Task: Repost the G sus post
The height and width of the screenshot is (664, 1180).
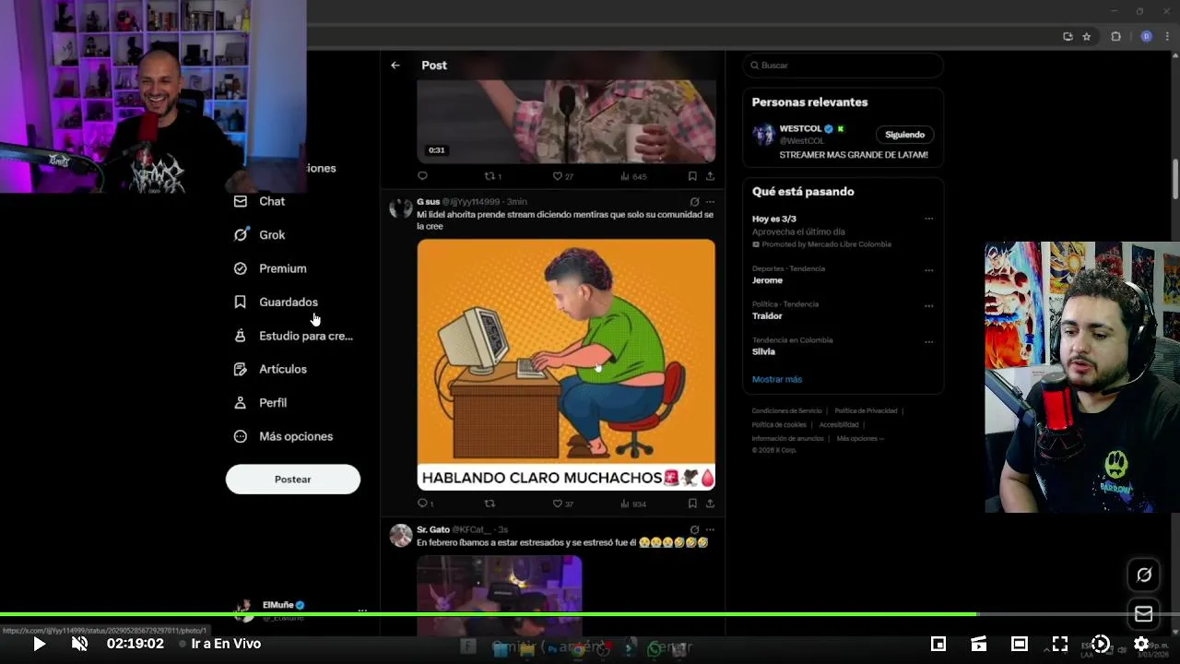Action: click(490, 504)
